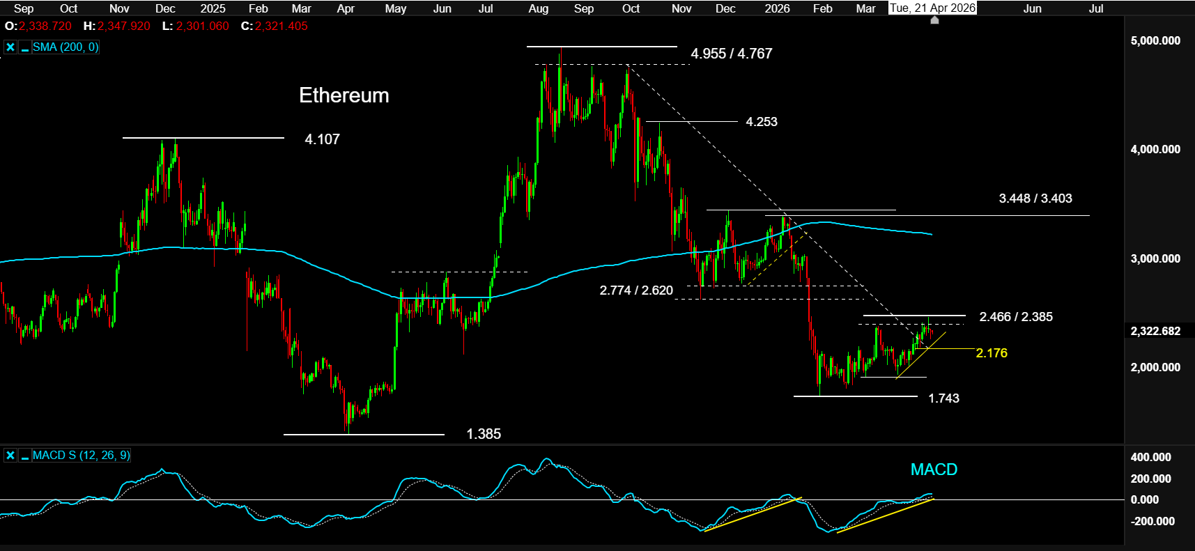Viewport: 1195px width, 551px height.
Task: Select the Open value 2,338.720
Action: pyautogui.click(x=45, y=26)
